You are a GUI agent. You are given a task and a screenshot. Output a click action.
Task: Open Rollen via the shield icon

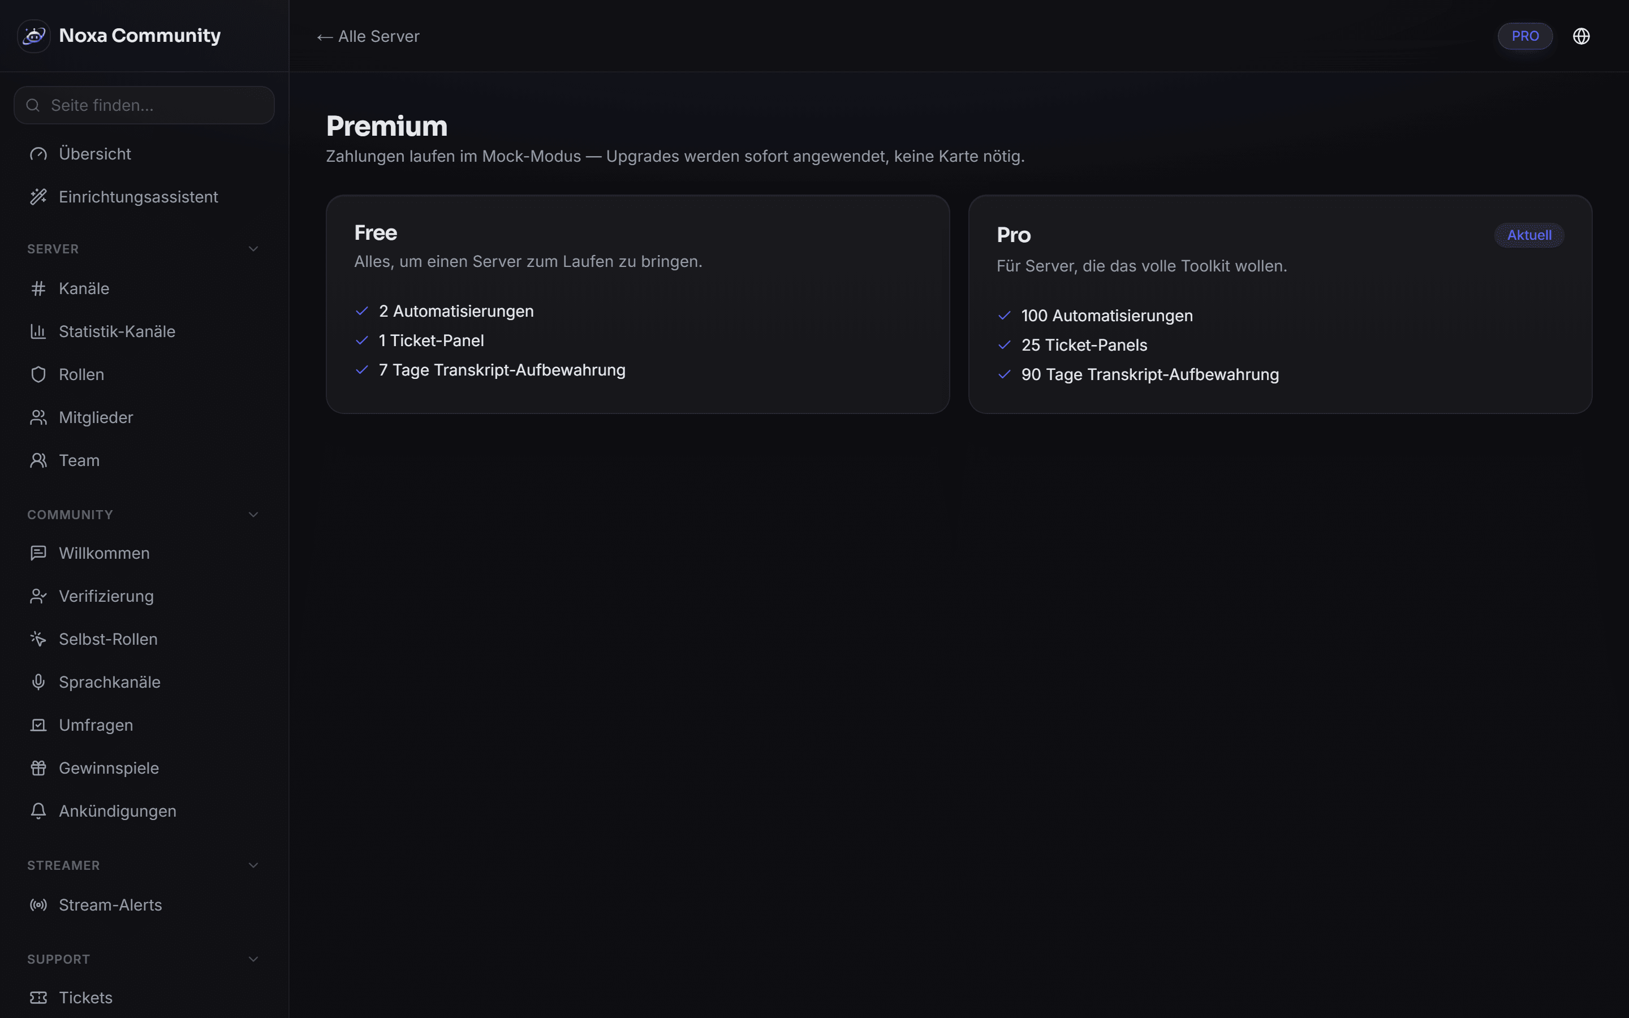point(38,374)
